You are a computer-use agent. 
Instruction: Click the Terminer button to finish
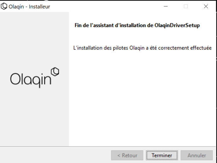click(162, 155)
